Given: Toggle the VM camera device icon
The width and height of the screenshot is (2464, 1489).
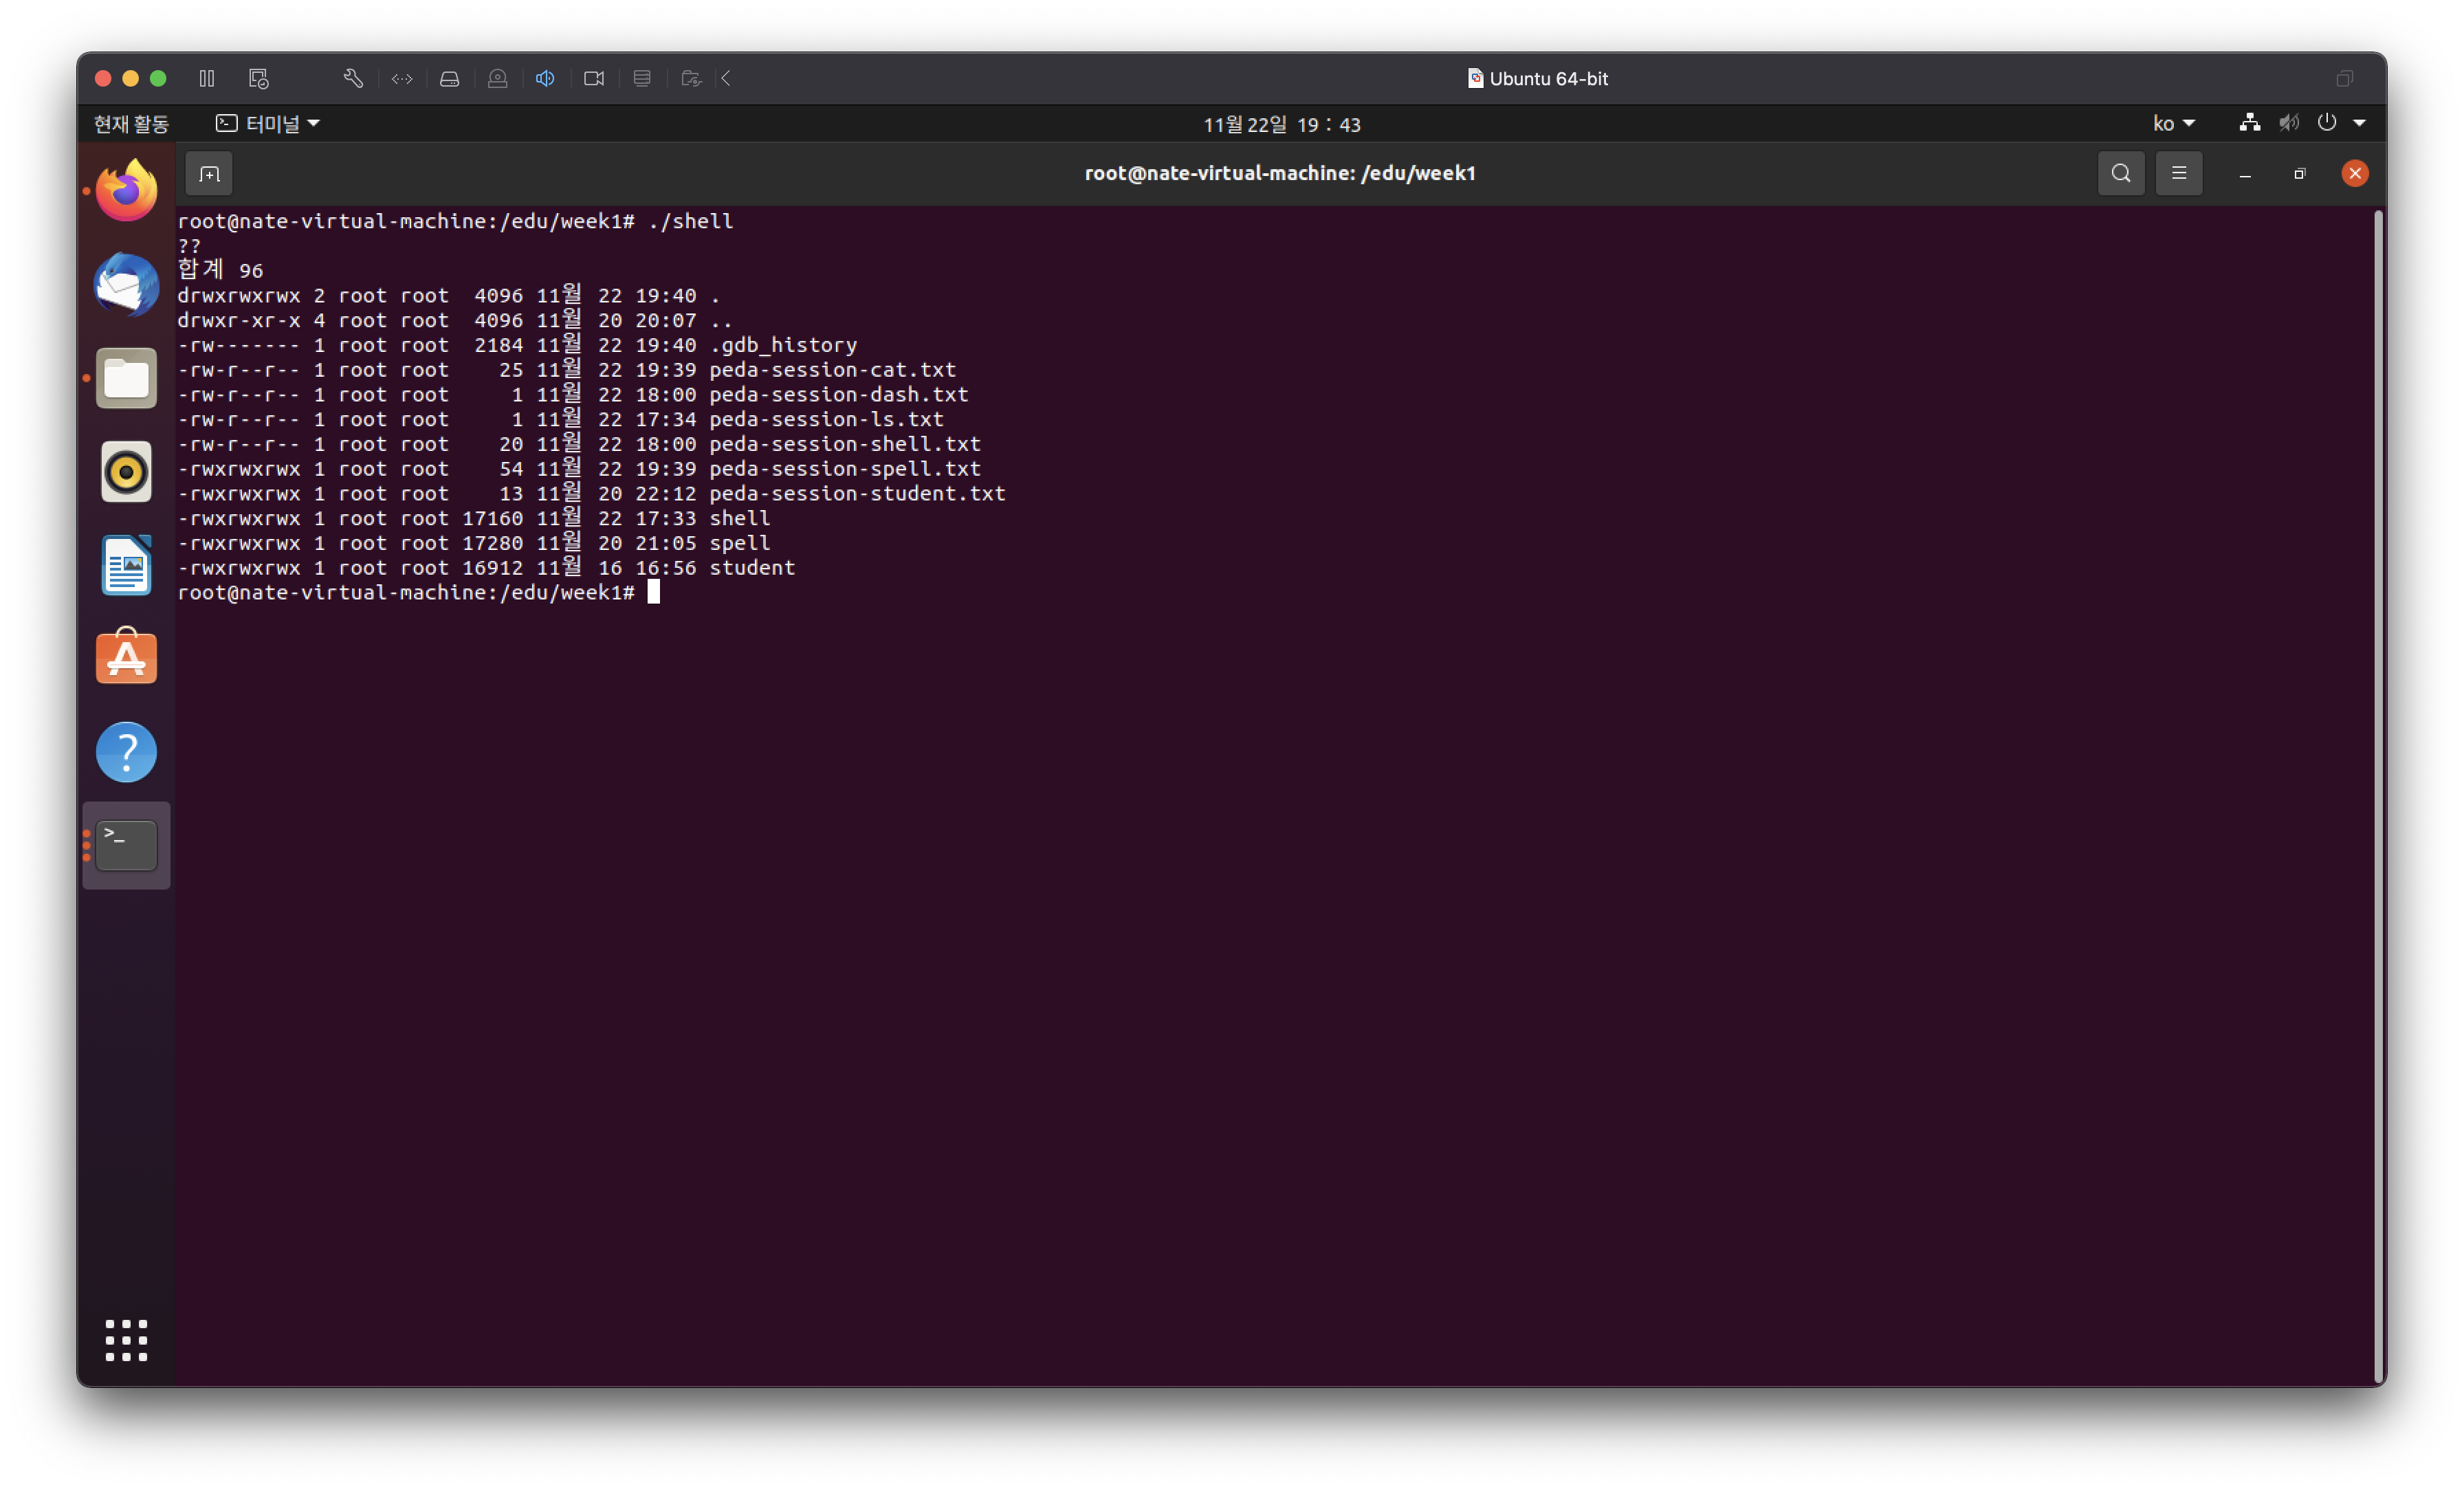Looking at the screenshot, I should pos(594,78).
